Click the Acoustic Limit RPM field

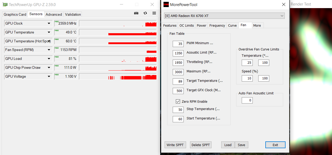pyautogui.click(x=178, y=53)
